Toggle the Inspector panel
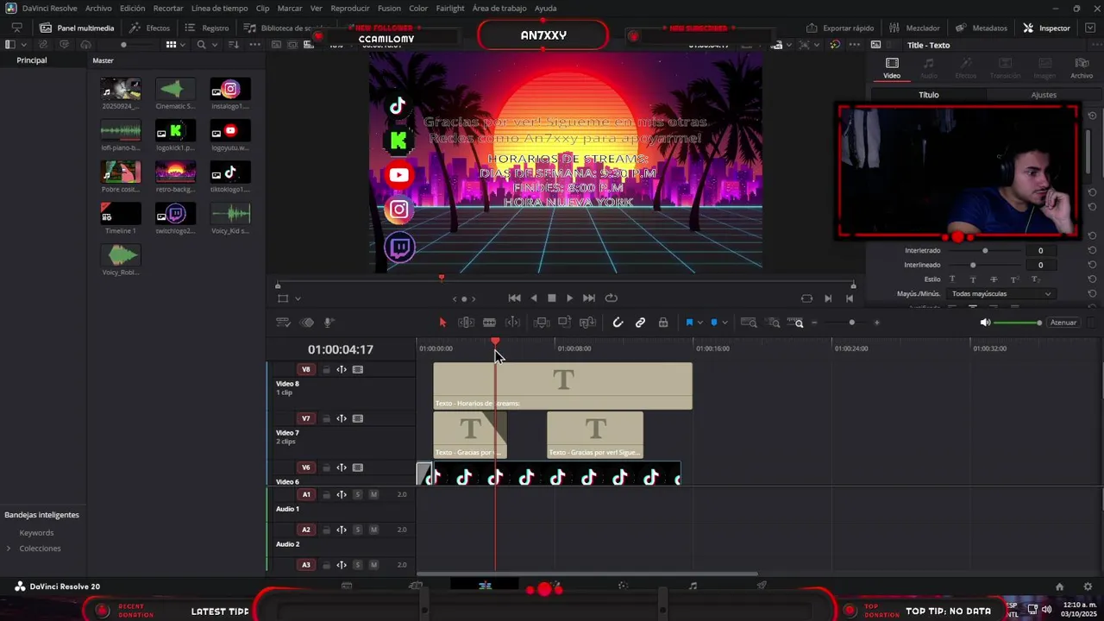1104x621 pixels. pos(1046,28)
